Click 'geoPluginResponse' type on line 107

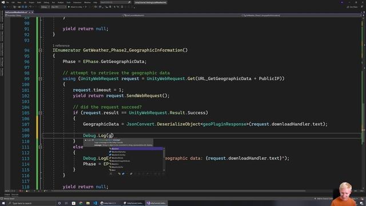tap(225, 124)
